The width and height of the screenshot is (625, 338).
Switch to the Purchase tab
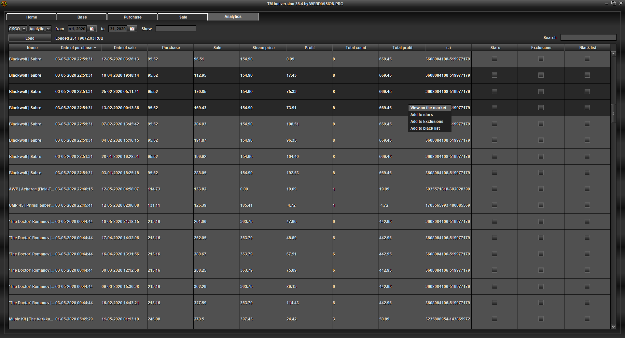(132, 17)
